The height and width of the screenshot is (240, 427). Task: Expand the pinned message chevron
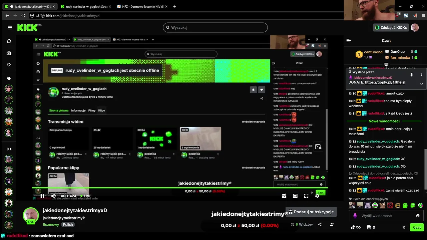pos(421,84)
